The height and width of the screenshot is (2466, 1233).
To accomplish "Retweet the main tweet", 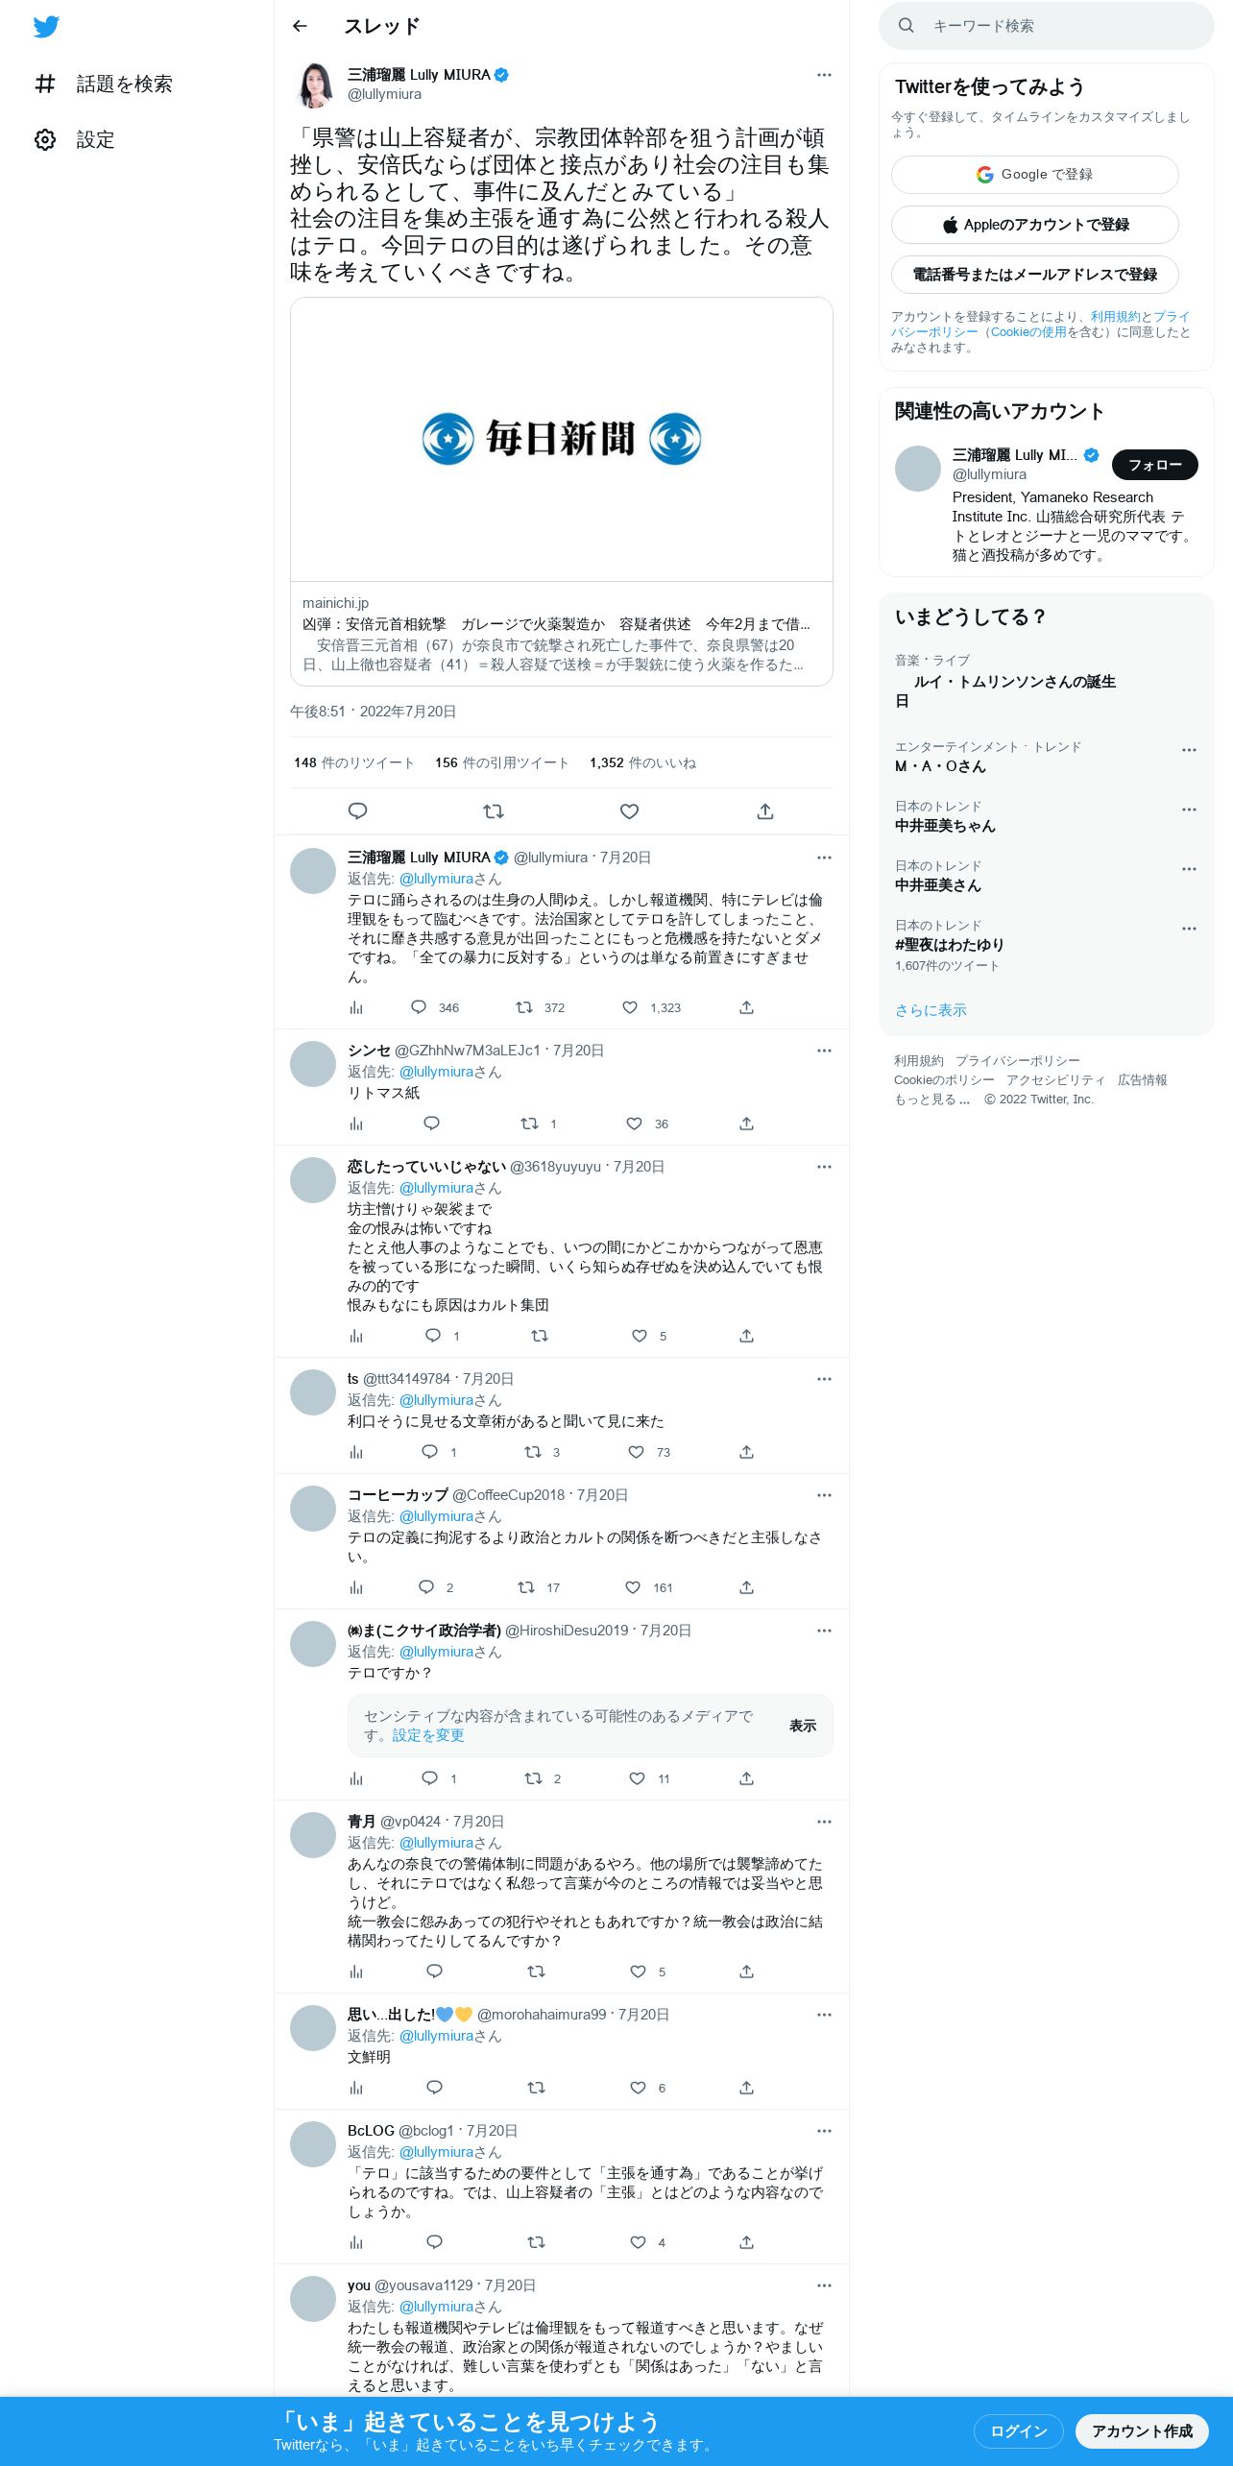I will click(x=494, y=811).
